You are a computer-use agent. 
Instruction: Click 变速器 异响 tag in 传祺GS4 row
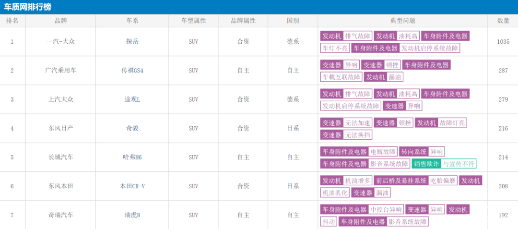coord(340,65)
